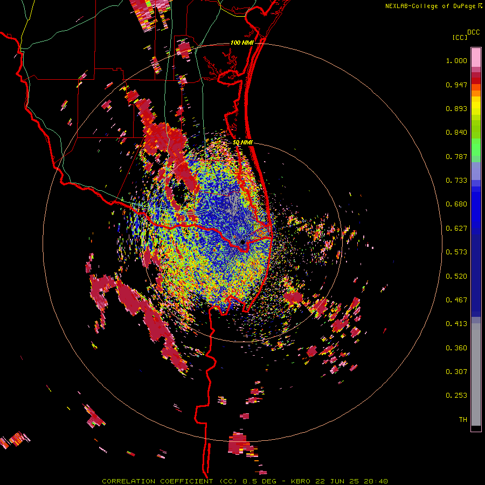This screenshot has width=485, height=485.
Task: Click the KBRO station identifier
Action: tap(301, 481)
